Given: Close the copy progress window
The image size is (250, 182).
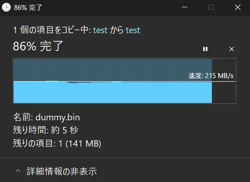Looking at the screenshot, I should tap(238, 7).
